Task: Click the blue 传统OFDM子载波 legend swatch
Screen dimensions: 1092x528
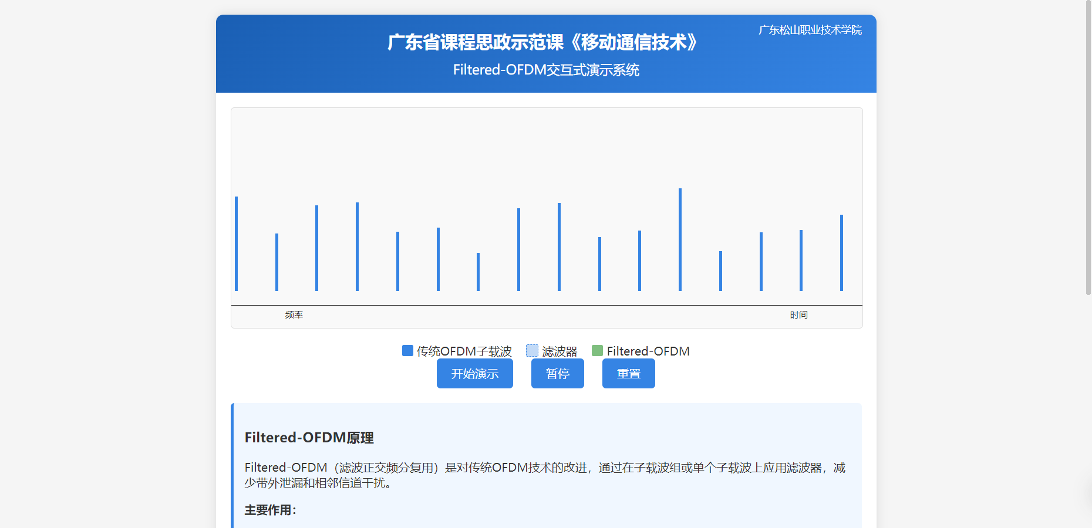Action: click(x=407, y=351)
